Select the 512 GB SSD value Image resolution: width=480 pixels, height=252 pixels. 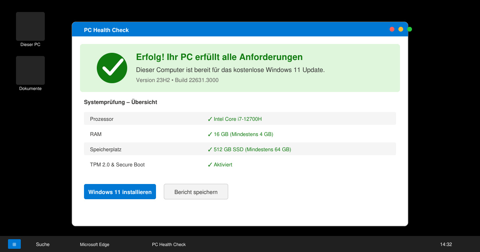coord(249,149)
